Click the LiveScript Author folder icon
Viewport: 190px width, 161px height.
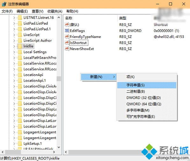click(x=20, y=41)
